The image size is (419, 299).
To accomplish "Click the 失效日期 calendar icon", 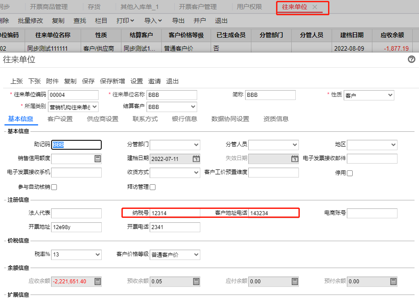I will point(294,159).
